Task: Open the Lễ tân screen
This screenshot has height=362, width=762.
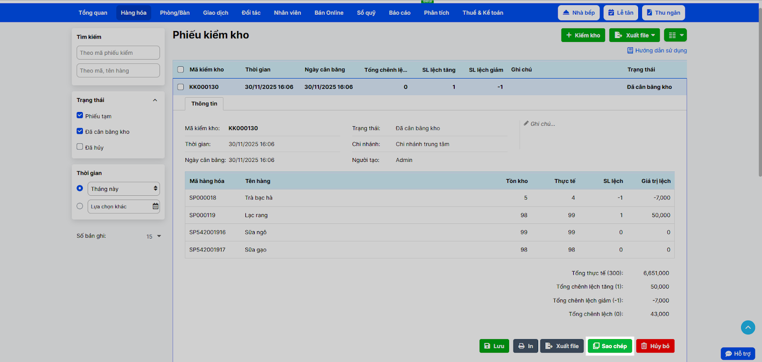Action: click(621, 13)
